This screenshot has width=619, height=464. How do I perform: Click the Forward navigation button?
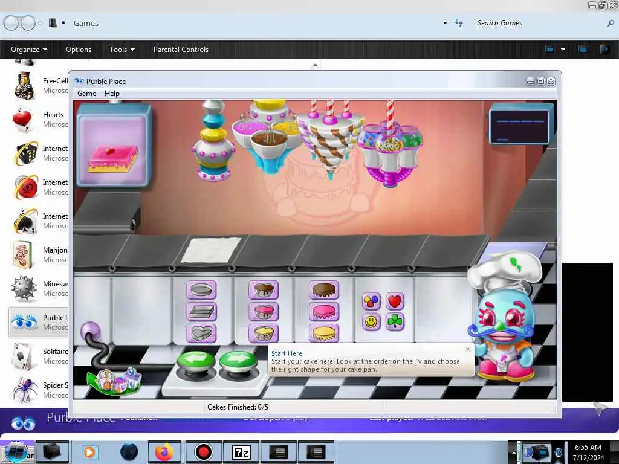[x=28, y=23]
